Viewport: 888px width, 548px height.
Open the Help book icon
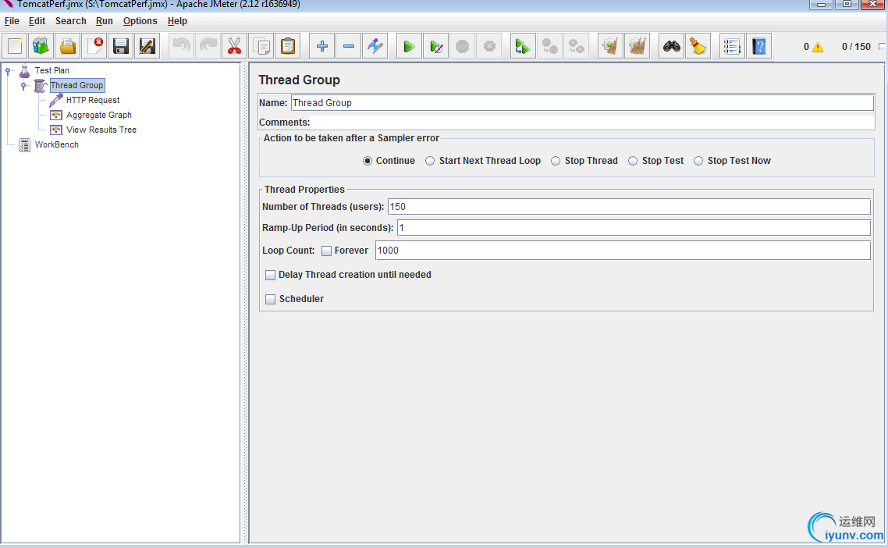(758, 46)
